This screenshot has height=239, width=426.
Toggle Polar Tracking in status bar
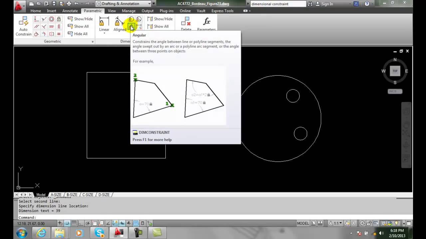tap(88, 223)
